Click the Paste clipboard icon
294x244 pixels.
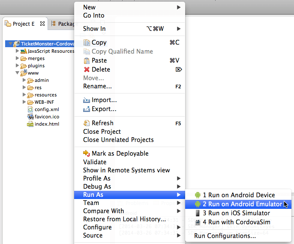pos(87,60)
